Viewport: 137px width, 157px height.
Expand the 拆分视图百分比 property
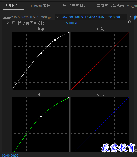(8, 23)
